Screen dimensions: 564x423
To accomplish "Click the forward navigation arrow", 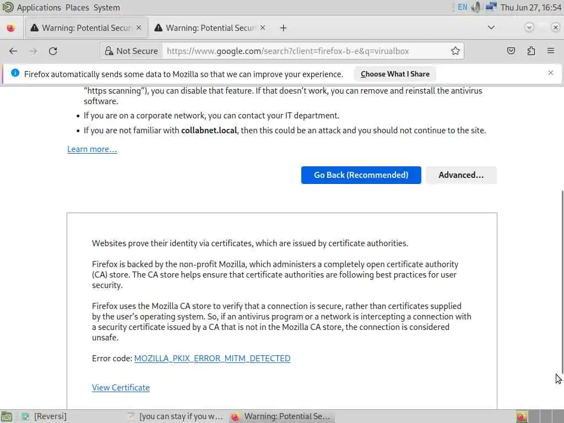I will click(x=33, y=51).
